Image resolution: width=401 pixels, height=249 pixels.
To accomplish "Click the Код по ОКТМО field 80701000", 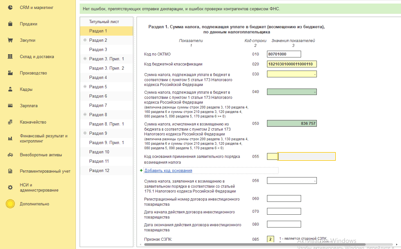I will coord(284,54).
